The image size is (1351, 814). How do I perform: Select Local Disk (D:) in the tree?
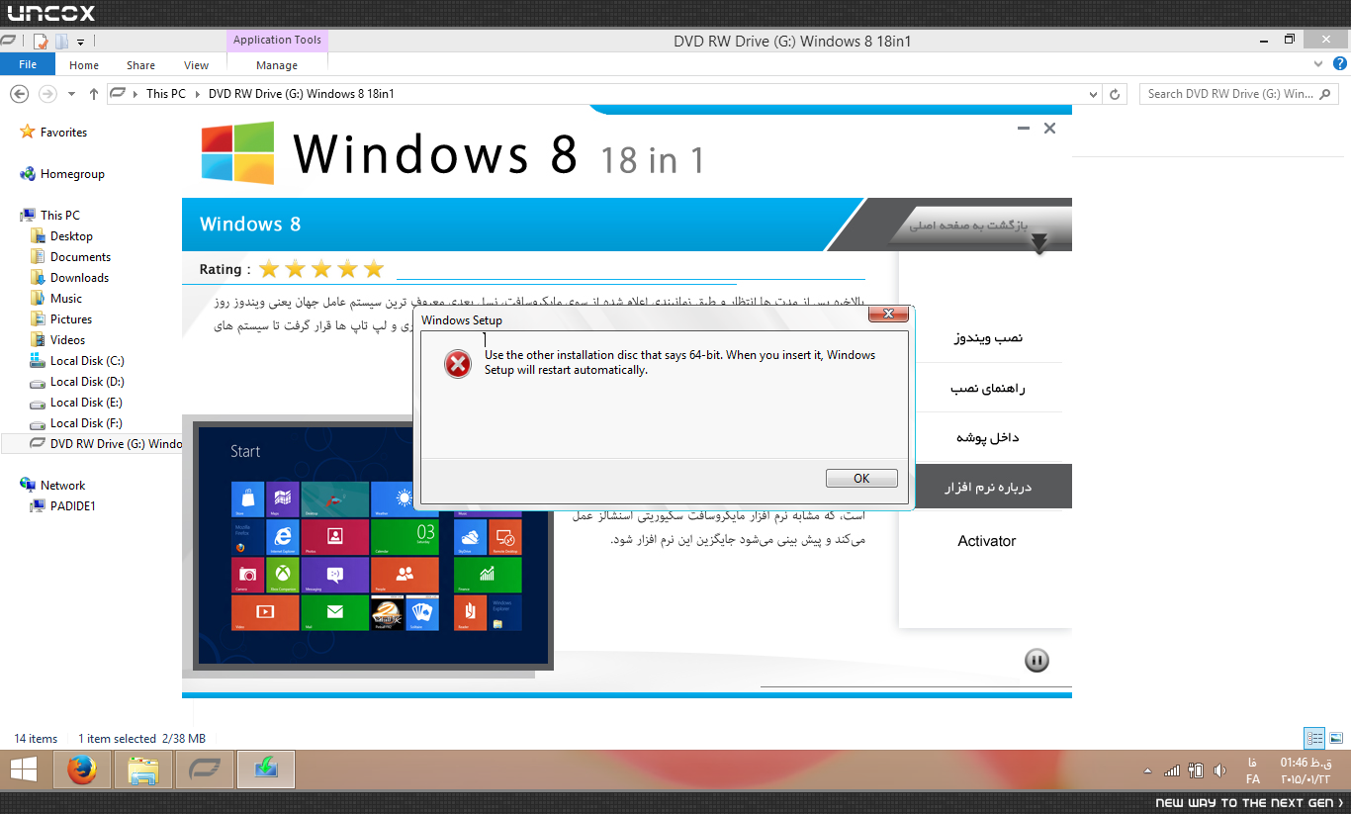87,382
